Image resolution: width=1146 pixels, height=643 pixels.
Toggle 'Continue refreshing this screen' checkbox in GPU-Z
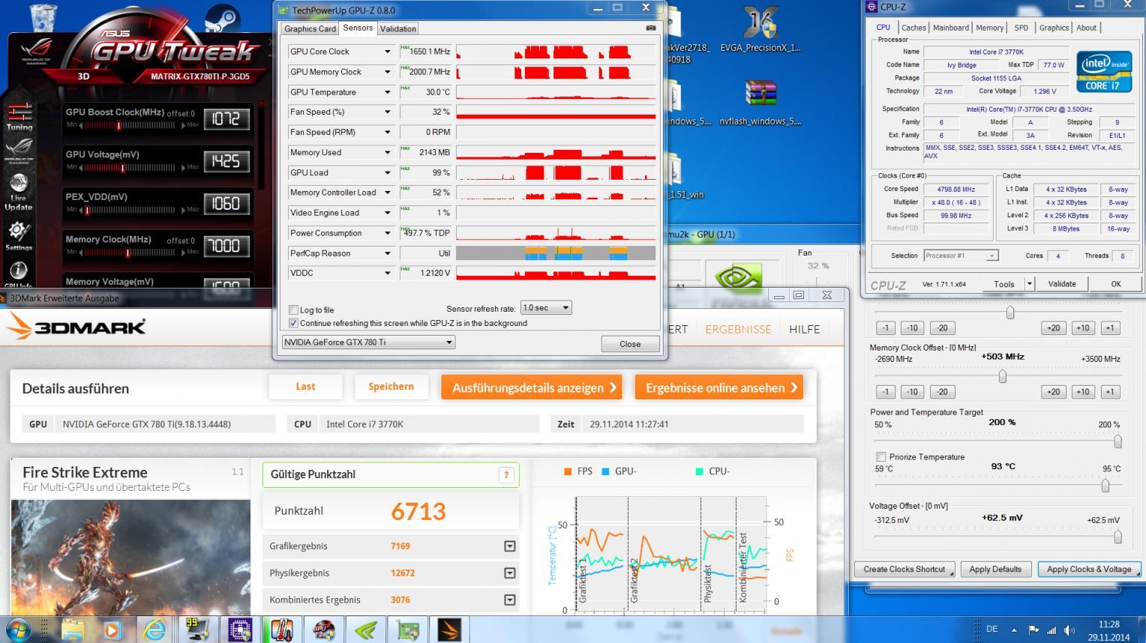pyautogui.click(x=293, y=323)
